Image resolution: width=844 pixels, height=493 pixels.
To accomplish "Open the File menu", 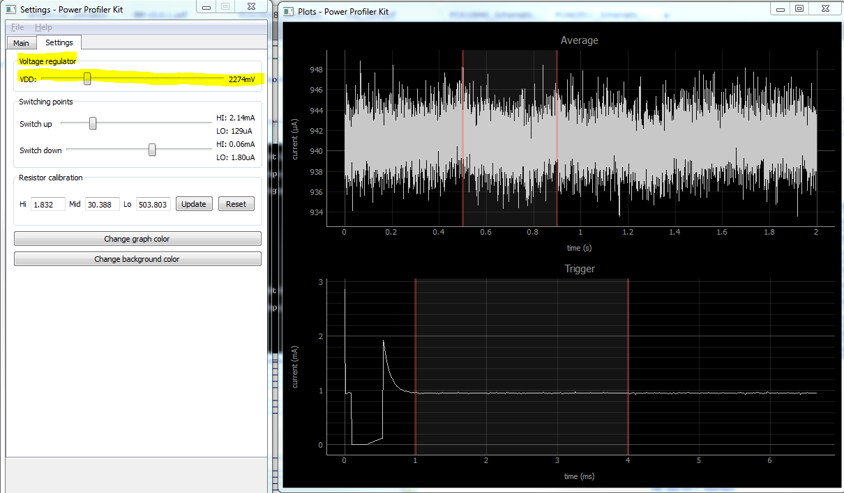I will [x=17, y=27].
